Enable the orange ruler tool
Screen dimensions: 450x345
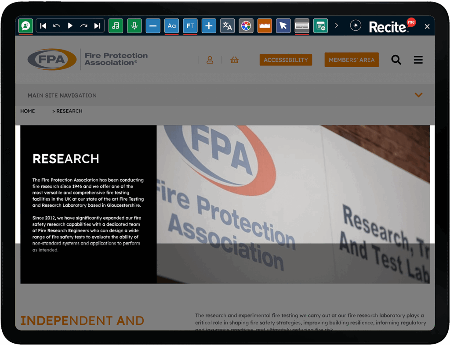(x=265, y=26)
